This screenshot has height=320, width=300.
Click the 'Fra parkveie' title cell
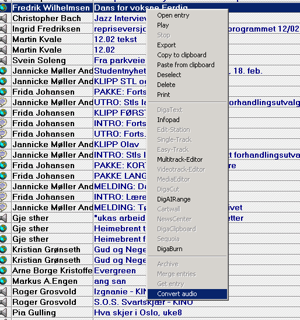120,60
